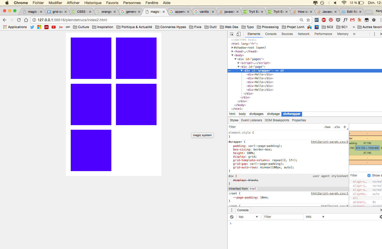Image resolution: width=382 pixels, height=249 pixels.
Task: Add new style rule with plus icon
Action: tap(345, 127)
